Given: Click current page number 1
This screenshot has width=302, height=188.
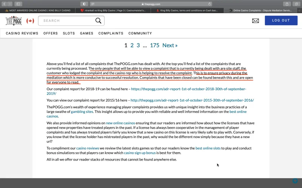Looking at the screenshot, I should [126, 45].
